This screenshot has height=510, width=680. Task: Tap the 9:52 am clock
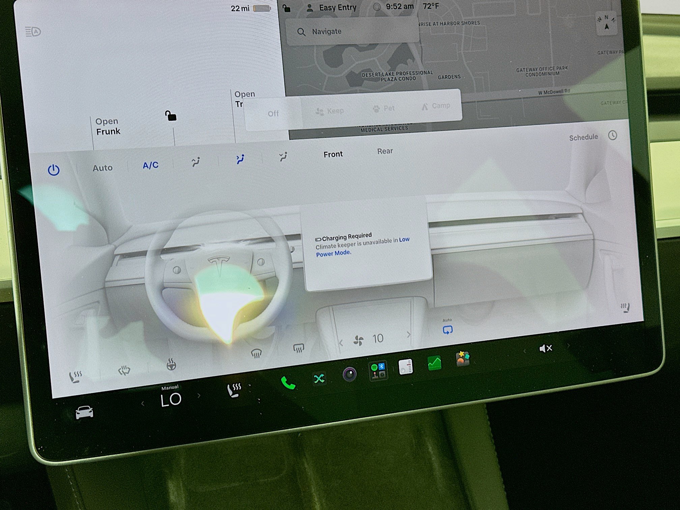[400, 6]
